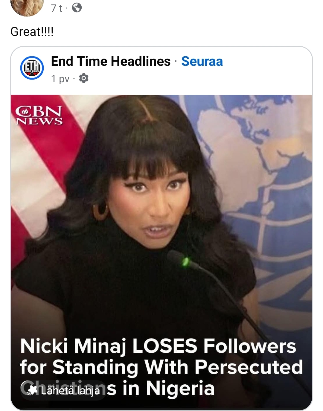Viewport: 323px width, 411px height.
Task: Click the 1 pv shared post timestamp
Action: 60,79
